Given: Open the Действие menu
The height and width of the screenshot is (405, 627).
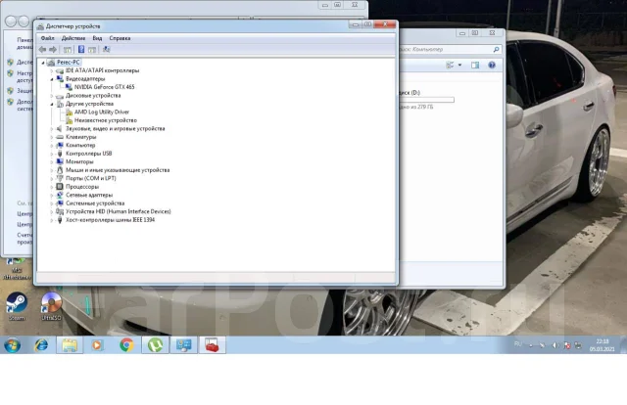Looking at the screenshot, I should 73,38.
